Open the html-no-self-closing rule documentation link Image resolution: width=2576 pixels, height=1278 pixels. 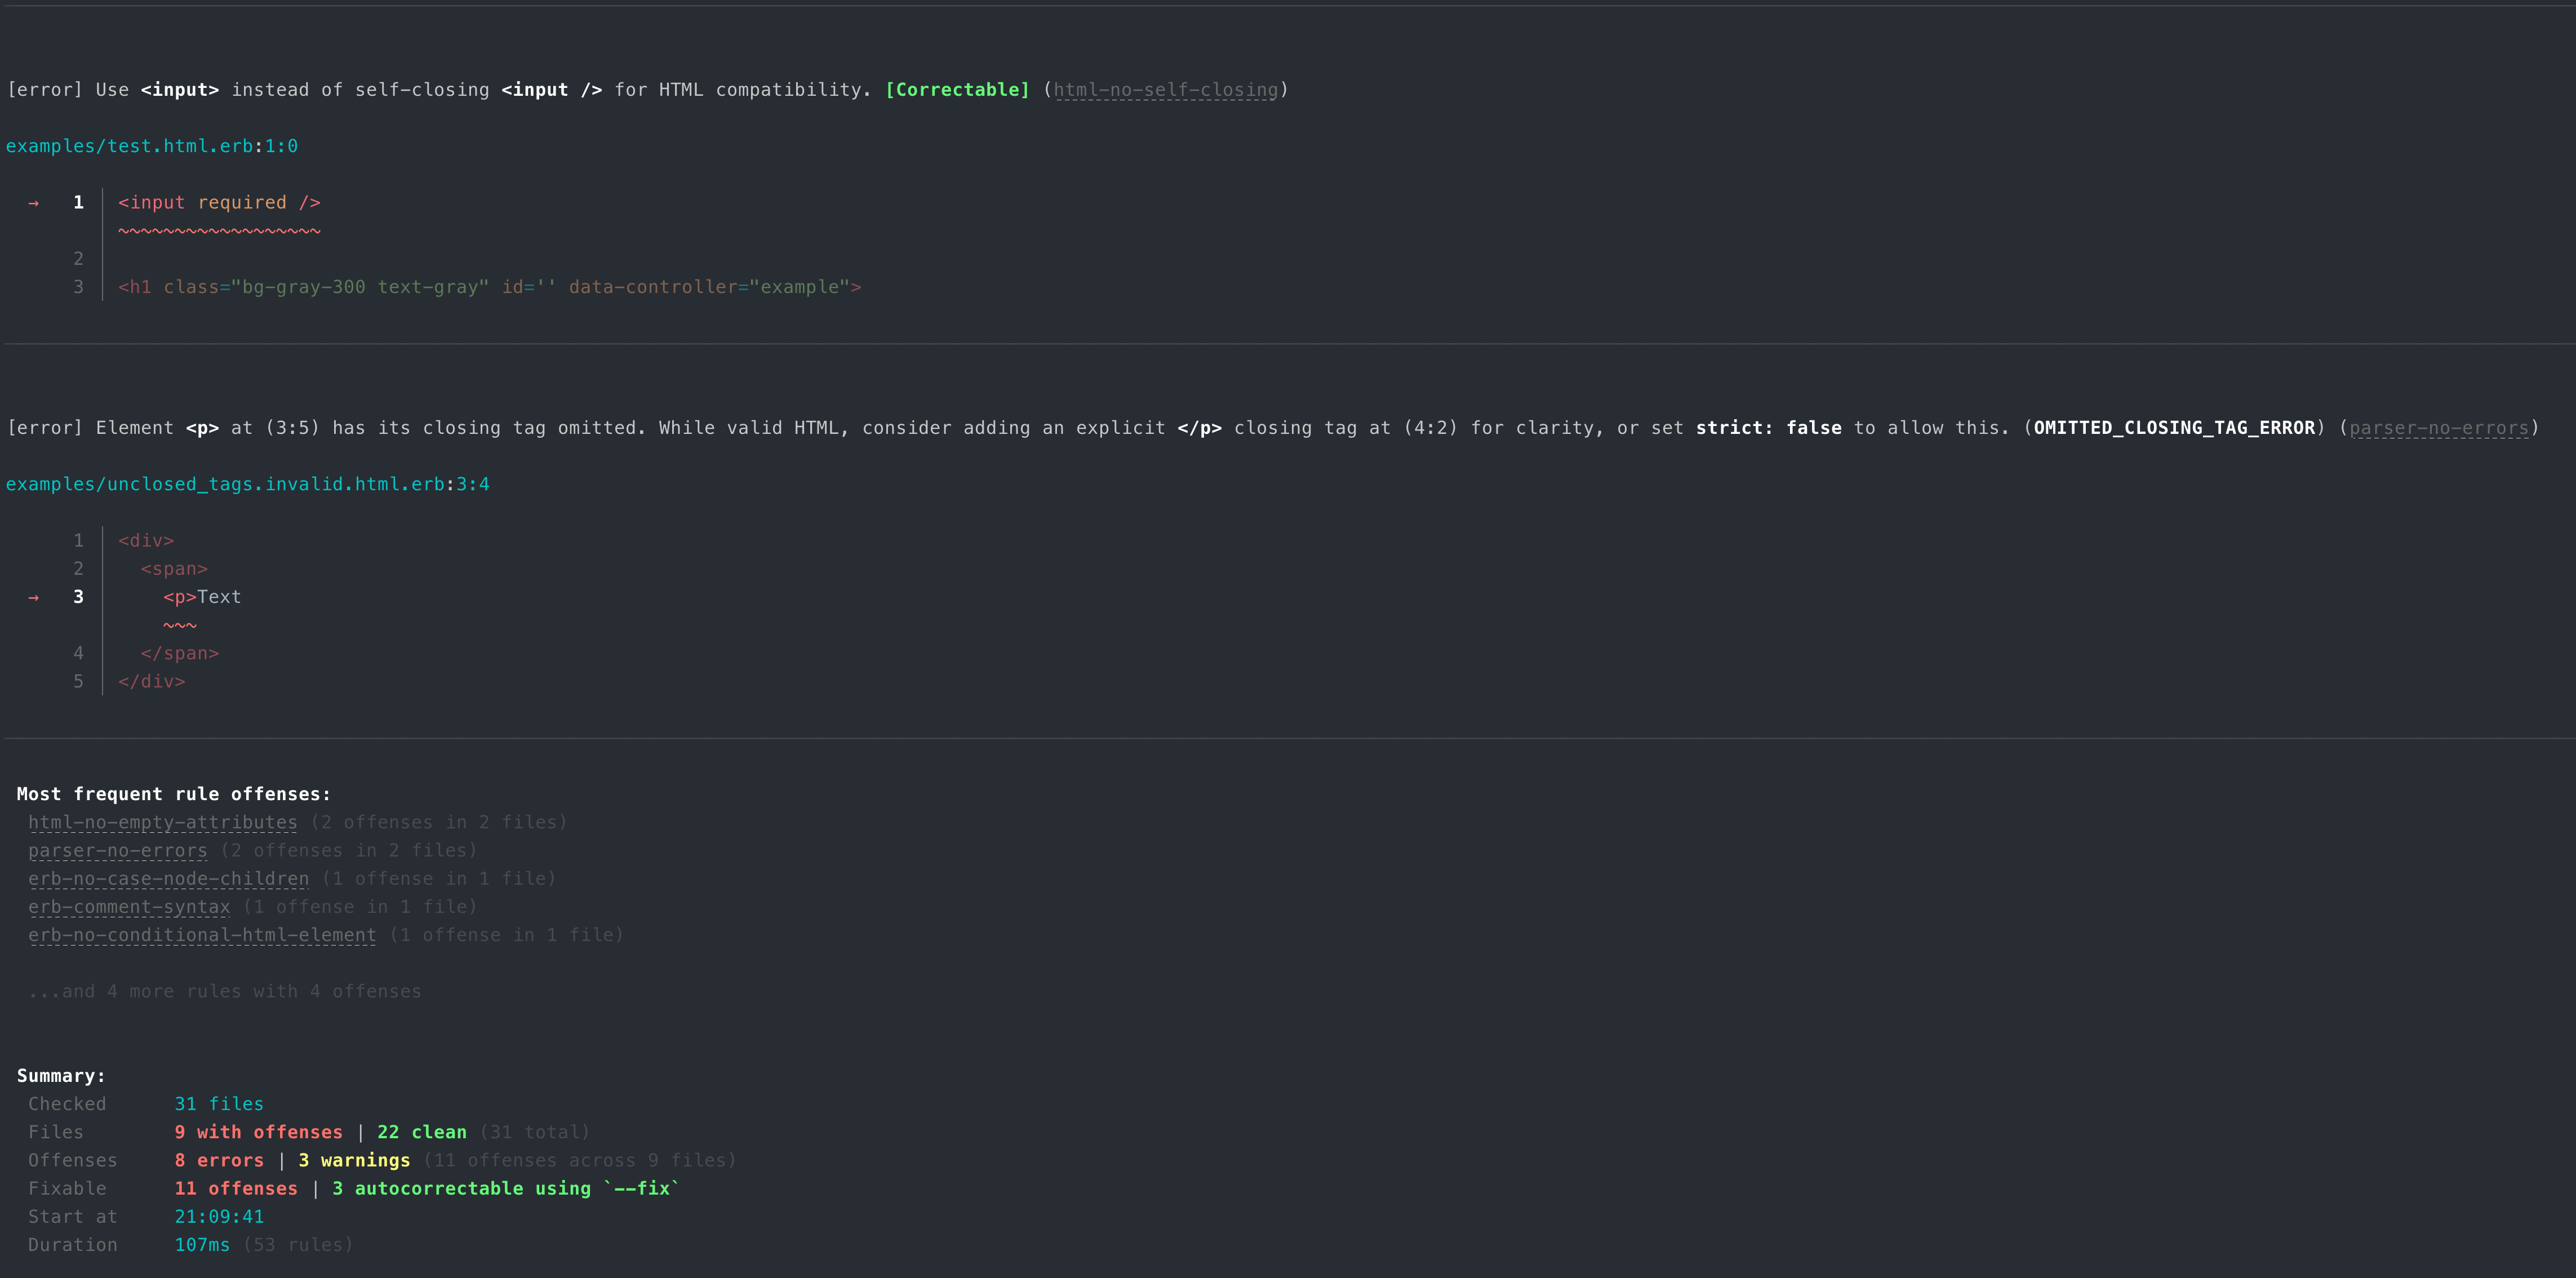pyautogui.click(x=1166, y=90)
